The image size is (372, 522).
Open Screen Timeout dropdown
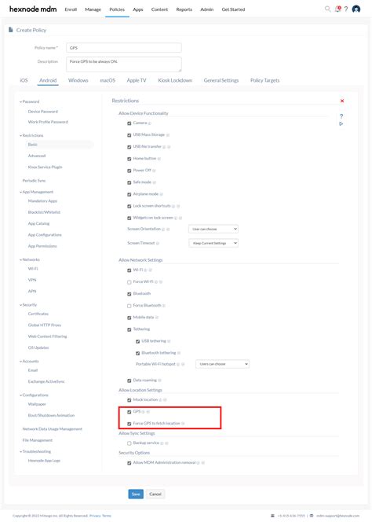[x=213, y=243]
